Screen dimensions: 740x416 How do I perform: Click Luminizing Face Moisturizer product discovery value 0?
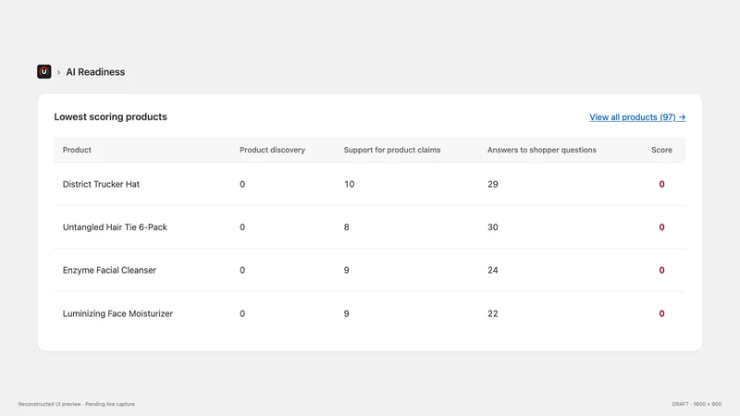242,313
